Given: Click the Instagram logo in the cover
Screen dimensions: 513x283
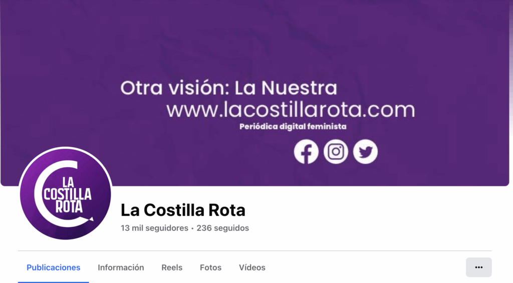Looking at the screenshot, I should [336, 151].
